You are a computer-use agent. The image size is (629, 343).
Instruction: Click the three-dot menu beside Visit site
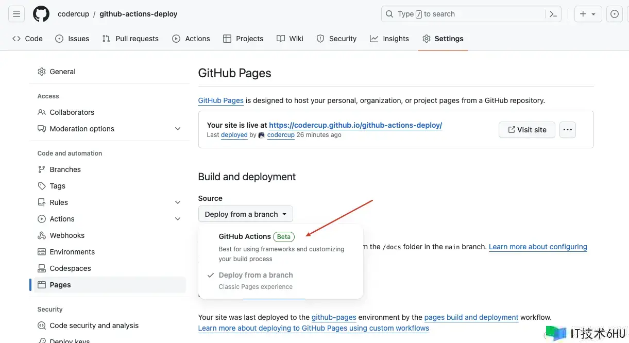click(567, 130)
